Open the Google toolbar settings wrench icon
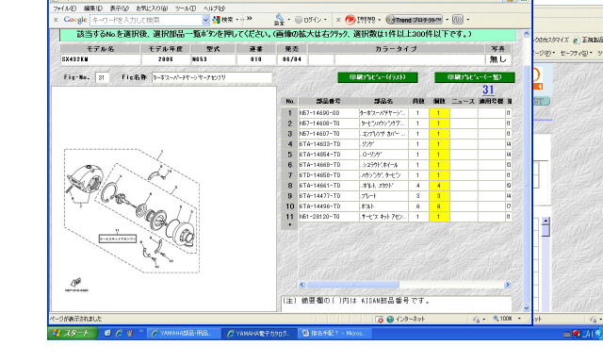Viewport: 603px width, 362px height. pyautogui.click(x=280, y=18)
